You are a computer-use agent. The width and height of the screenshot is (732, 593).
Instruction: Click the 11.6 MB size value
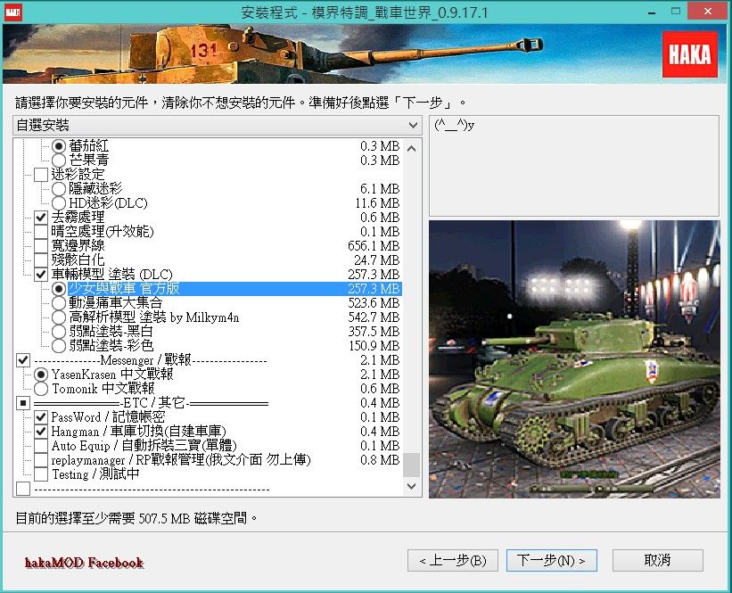coord(377,203)
